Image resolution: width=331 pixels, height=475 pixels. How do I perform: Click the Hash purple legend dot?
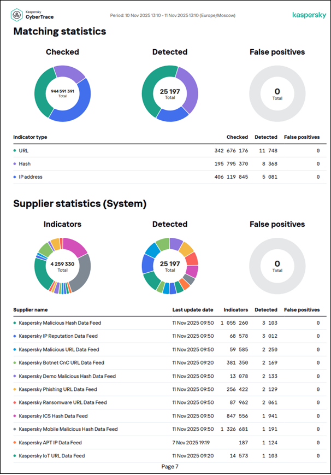[15, 164]
